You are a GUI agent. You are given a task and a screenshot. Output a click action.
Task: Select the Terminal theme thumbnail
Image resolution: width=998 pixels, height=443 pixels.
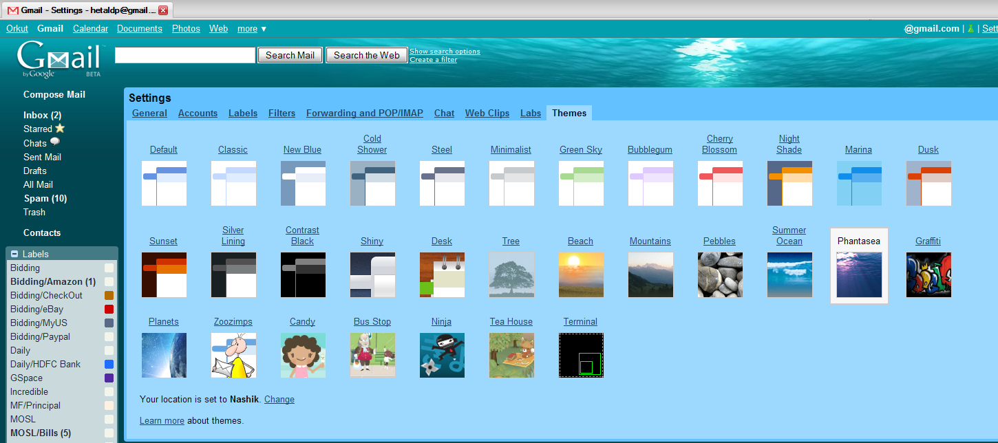tap(581, 356)
